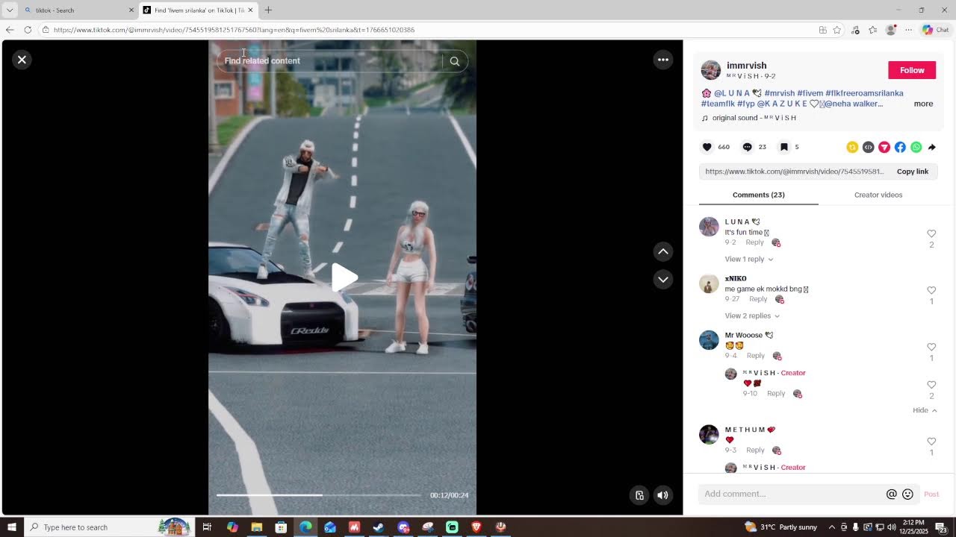The width and height of the screenshot is (956, 537).
Task: Follow the immrvish account
Action: [912, 70]
